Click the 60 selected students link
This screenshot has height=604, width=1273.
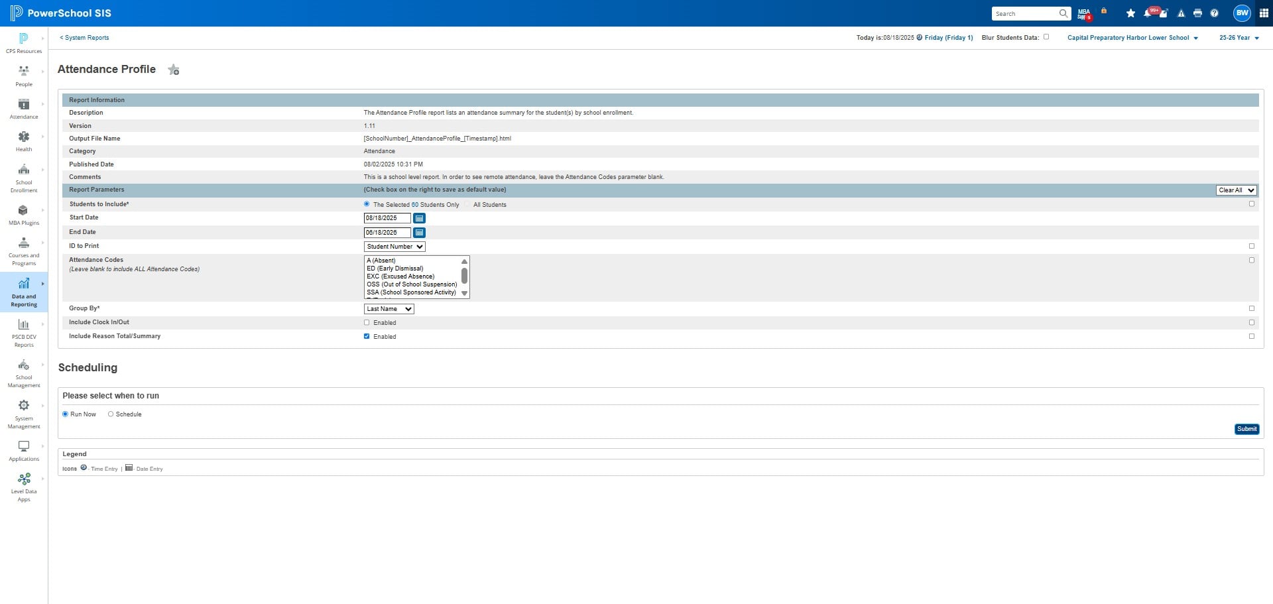(415, 205)
